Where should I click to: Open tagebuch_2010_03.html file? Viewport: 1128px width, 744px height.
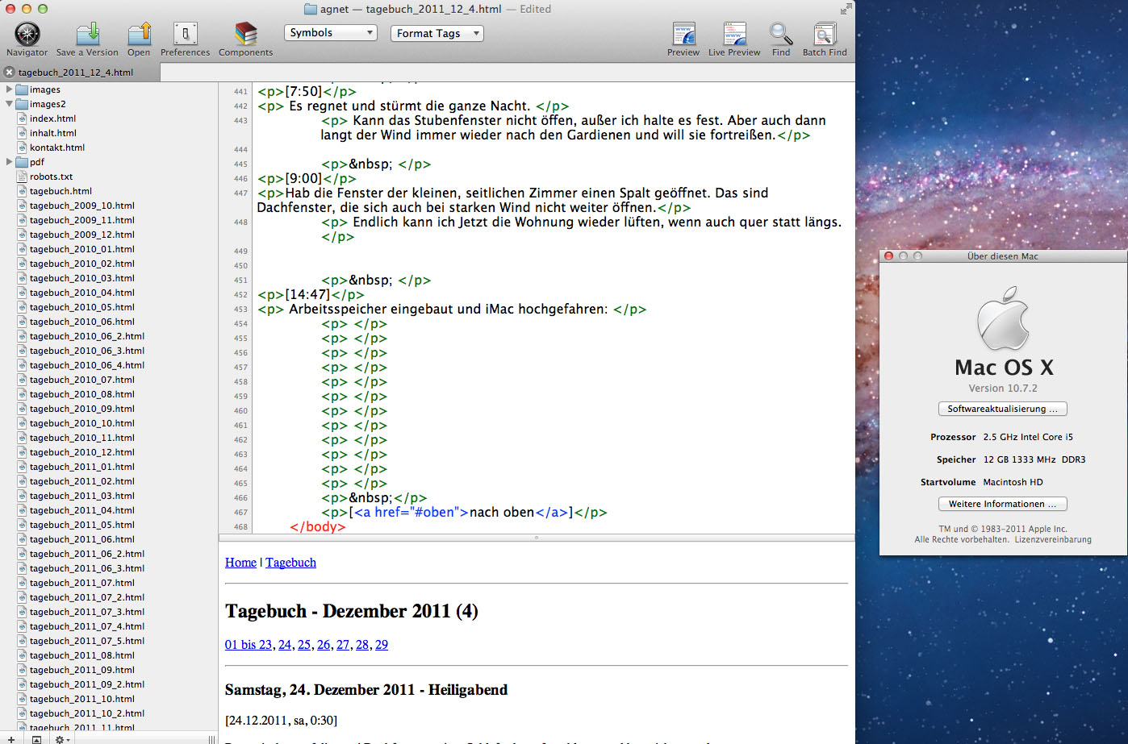coord(82,278)
